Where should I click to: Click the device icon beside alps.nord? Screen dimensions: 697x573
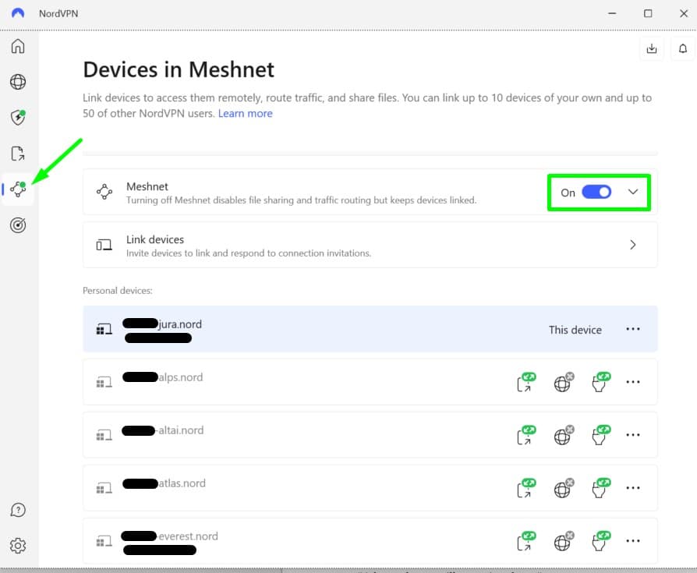pyautogui.click(x=104, y=382)
